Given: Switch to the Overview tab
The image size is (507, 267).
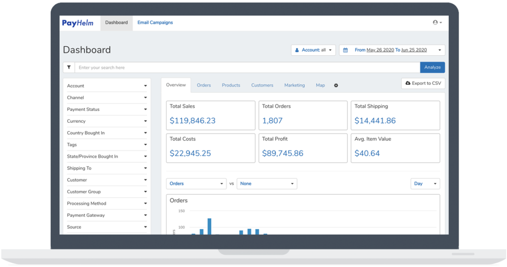Looking at the screenshot, I should [x=176, y=85].
